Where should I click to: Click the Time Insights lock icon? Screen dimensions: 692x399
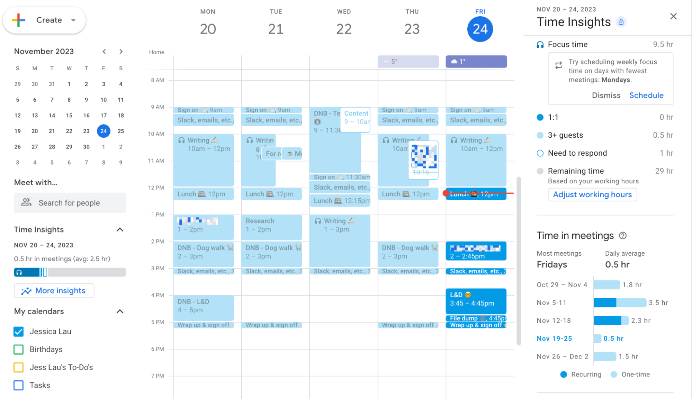(621, 22)
